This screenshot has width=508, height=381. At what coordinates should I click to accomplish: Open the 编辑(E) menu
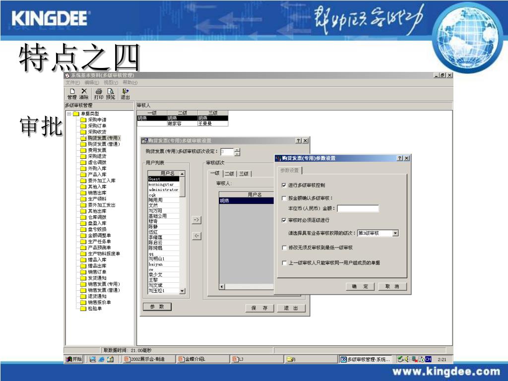pos(92,83)
